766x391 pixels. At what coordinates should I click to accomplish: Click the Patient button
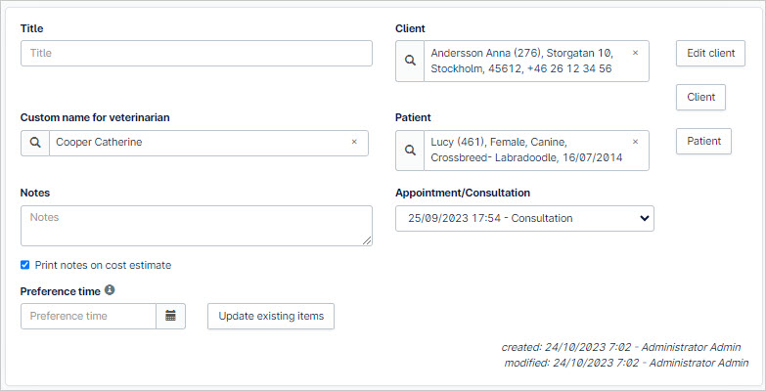(x=704, y=141)
